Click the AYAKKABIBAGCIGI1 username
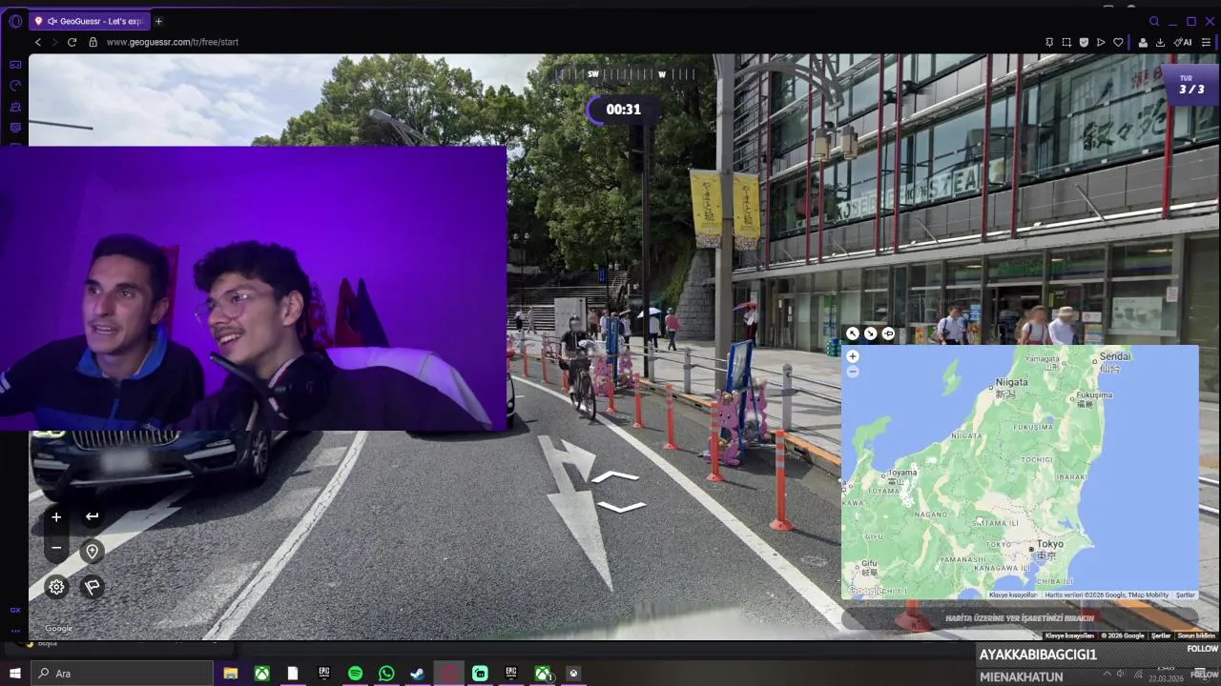 [1038, 655]
